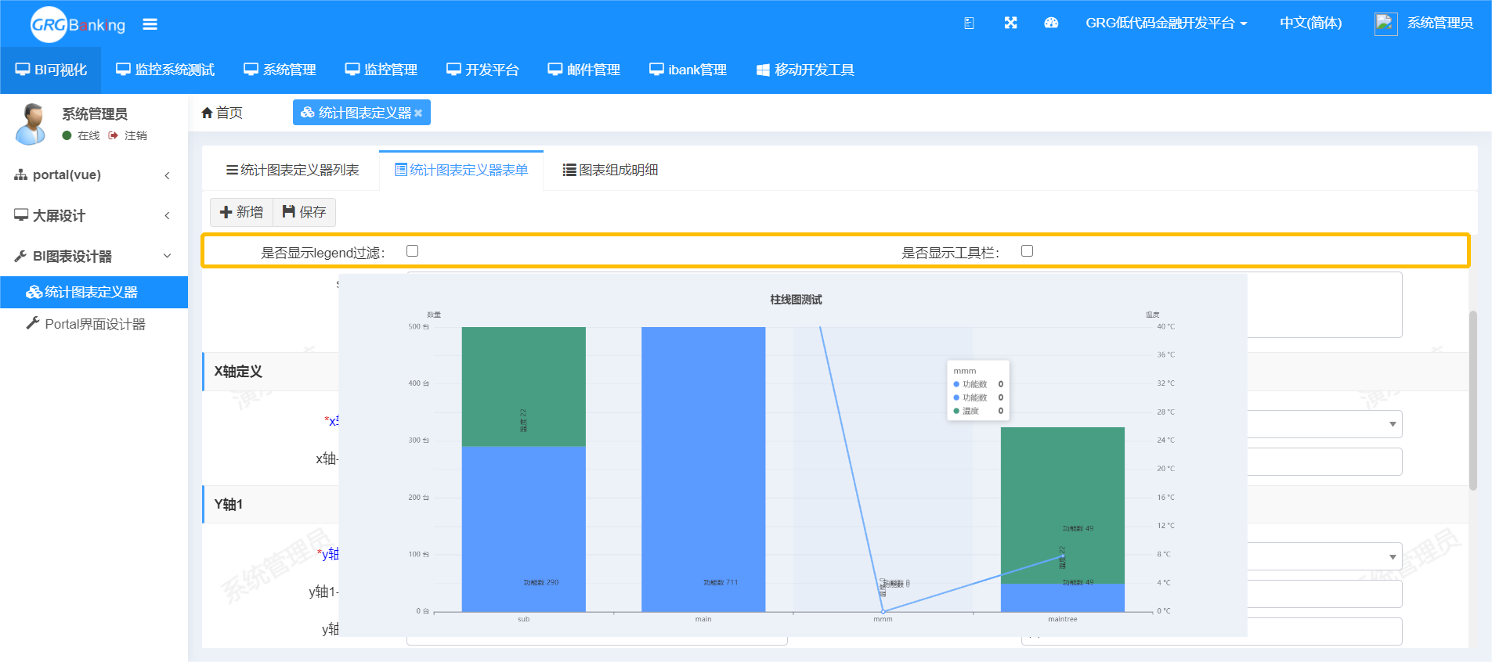The height and width of the screenshot is (662, 1492).
Task: Open the 开发平台 menu
Action: pyautogui.click(x=482, y=70)
